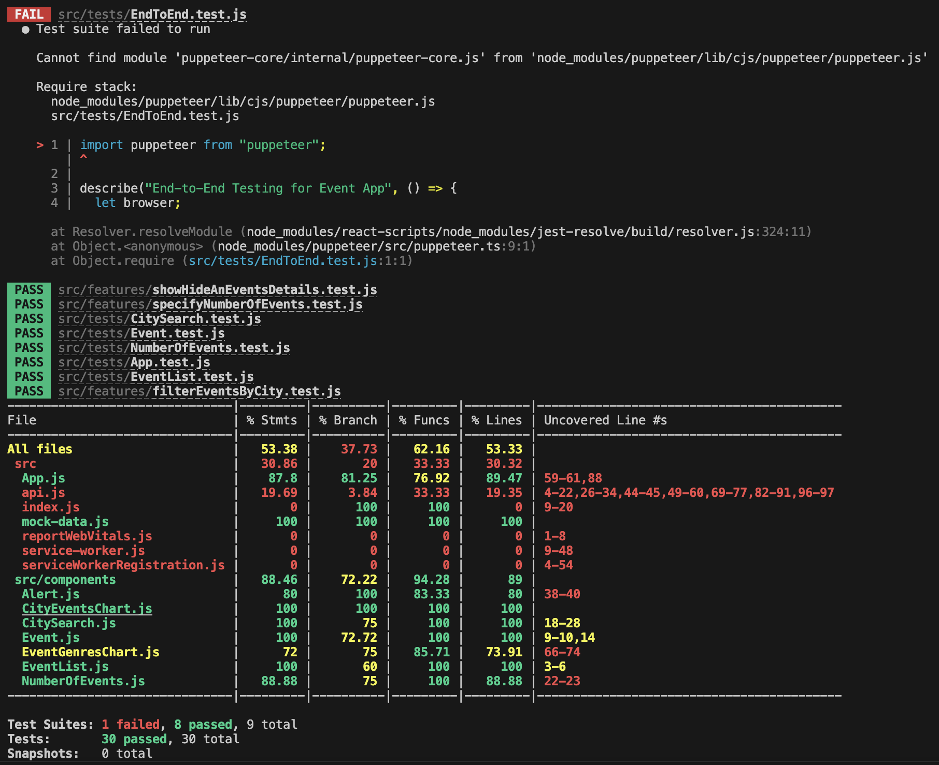Click index.js uncovered lines 9-20

559,507
